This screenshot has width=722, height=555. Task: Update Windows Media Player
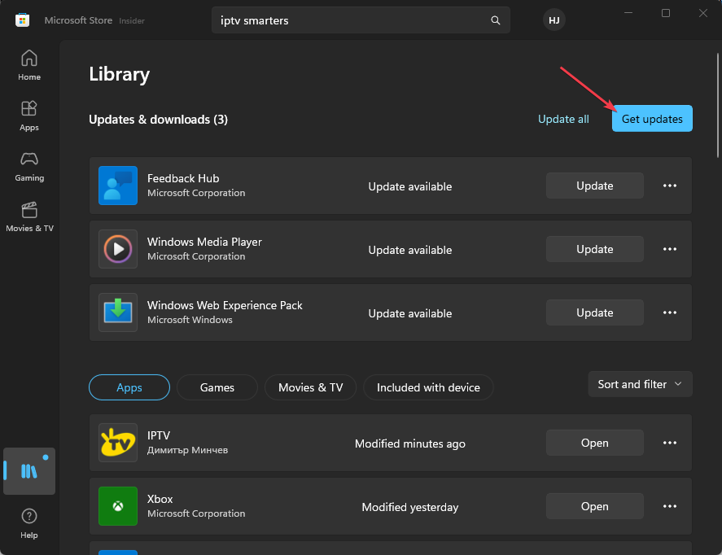point(595,249)
